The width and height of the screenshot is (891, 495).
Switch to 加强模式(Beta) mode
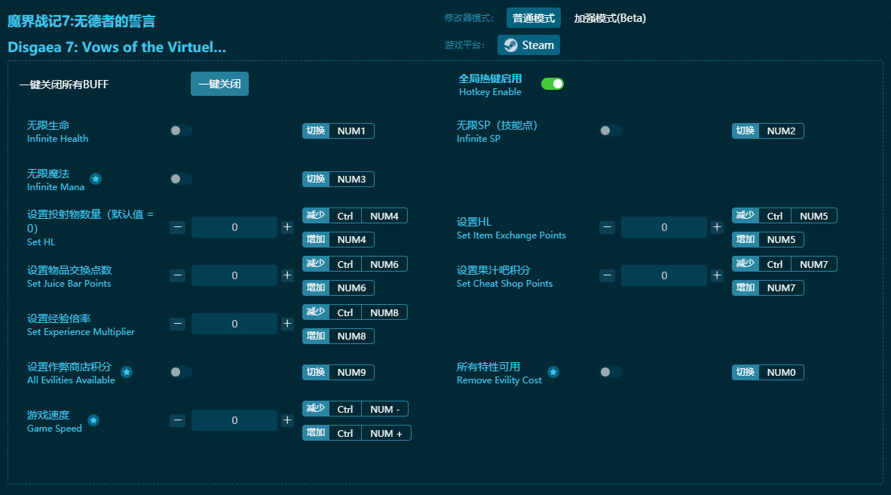pos(609,18)
